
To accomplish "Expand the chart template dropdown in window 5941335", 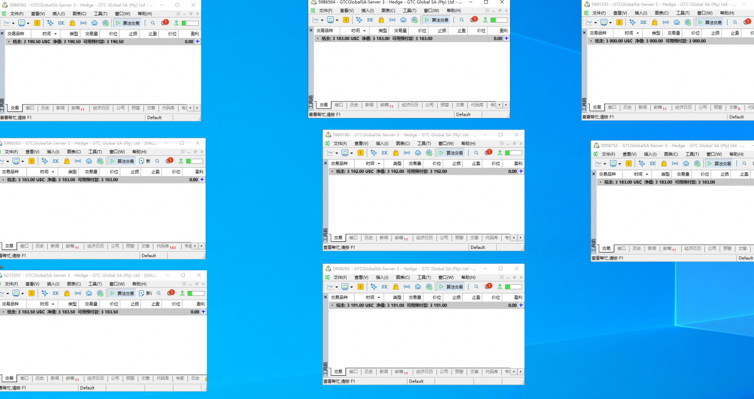I will (611, 23).
